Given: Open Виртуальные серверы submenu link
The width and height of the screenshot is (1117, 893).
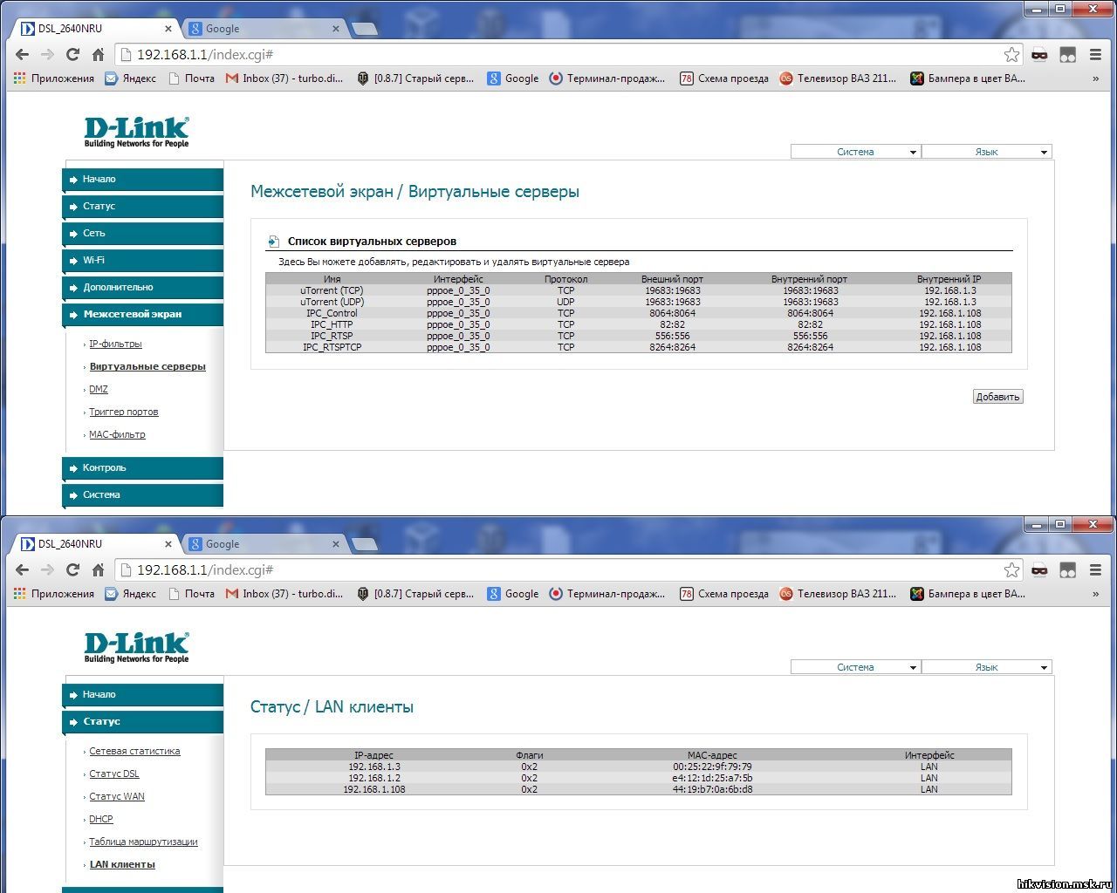Looking at the screenshot, I should click(x=147, y=367).
